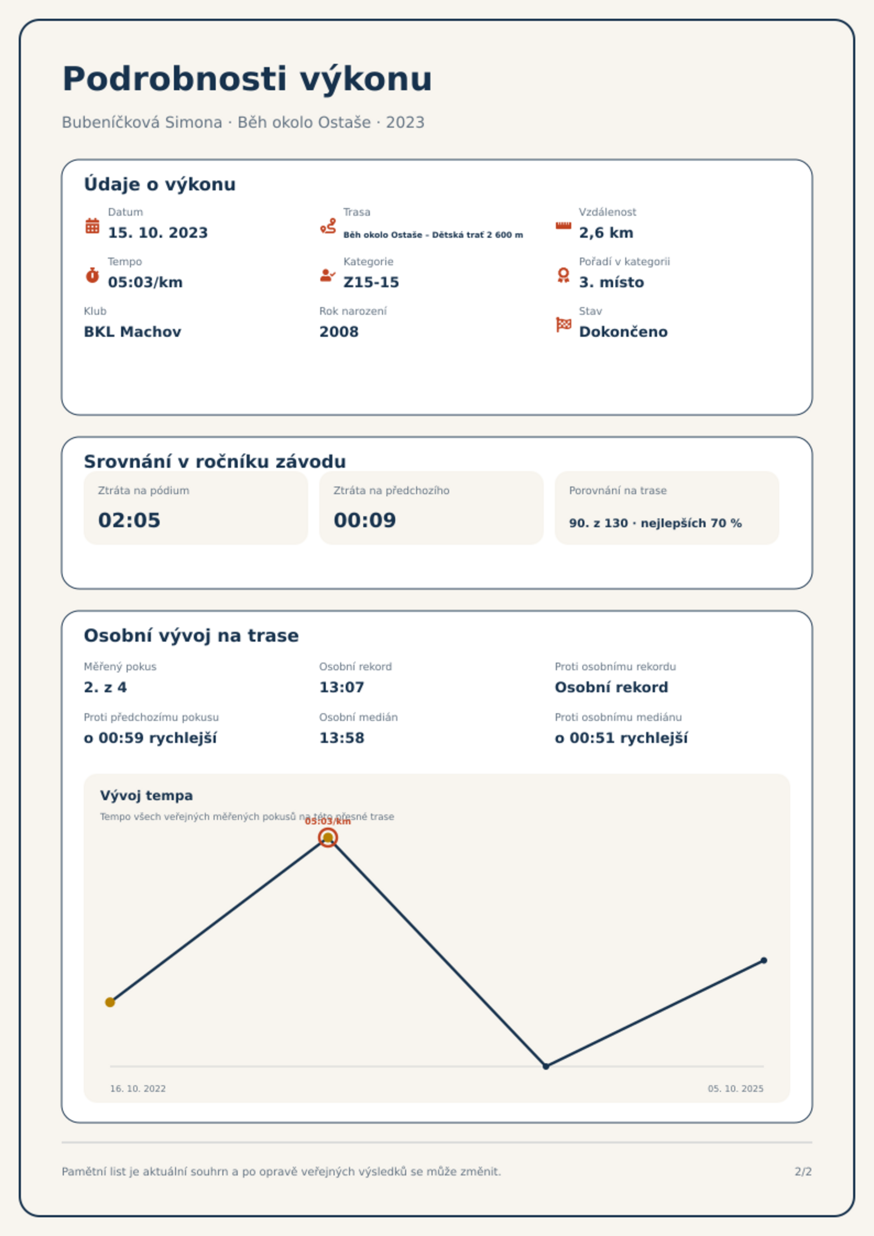
Task: Click the stopwatch icon beside Tempo
Action: 92,275
